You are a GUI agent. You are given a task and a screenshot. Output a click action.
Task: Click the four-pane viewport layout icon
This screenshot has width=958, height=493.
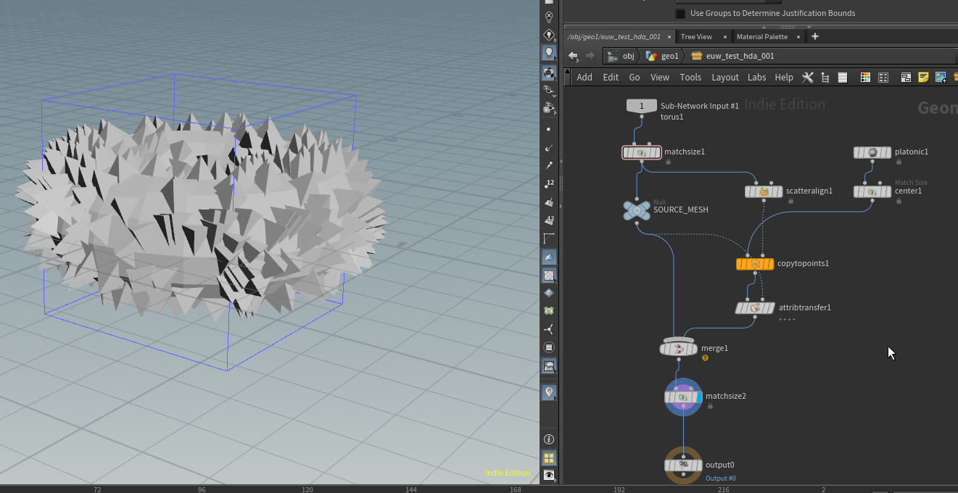coord(549,457)
